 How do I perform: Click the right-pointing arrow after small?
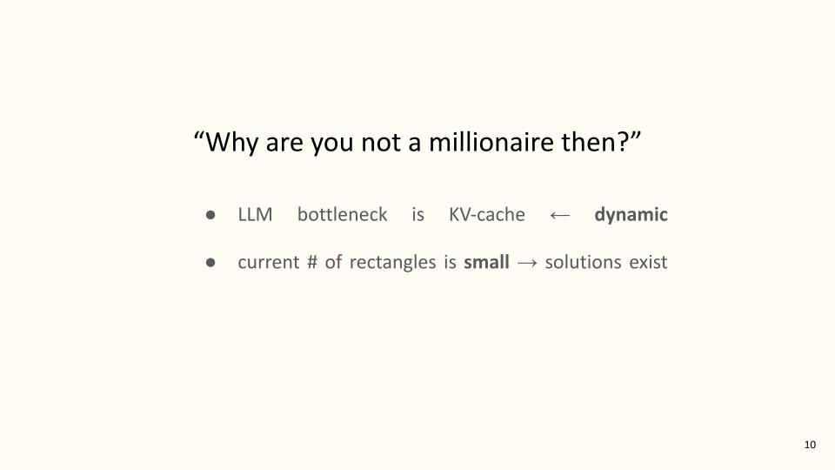pyautogui.click(x=527, y=263)
